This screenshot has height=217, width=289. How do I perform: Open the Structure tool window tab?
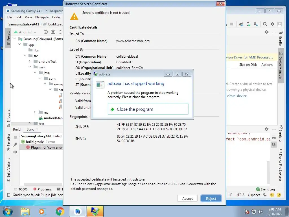point(8,118)
